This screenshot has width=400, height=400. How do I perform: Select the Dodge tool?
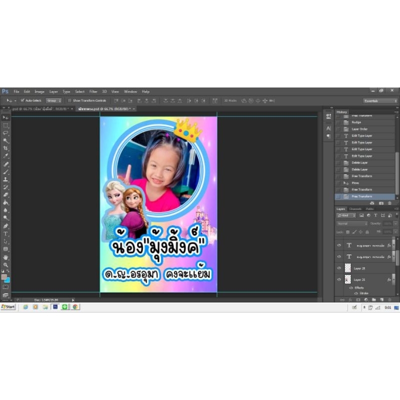[x=5, y=218]
